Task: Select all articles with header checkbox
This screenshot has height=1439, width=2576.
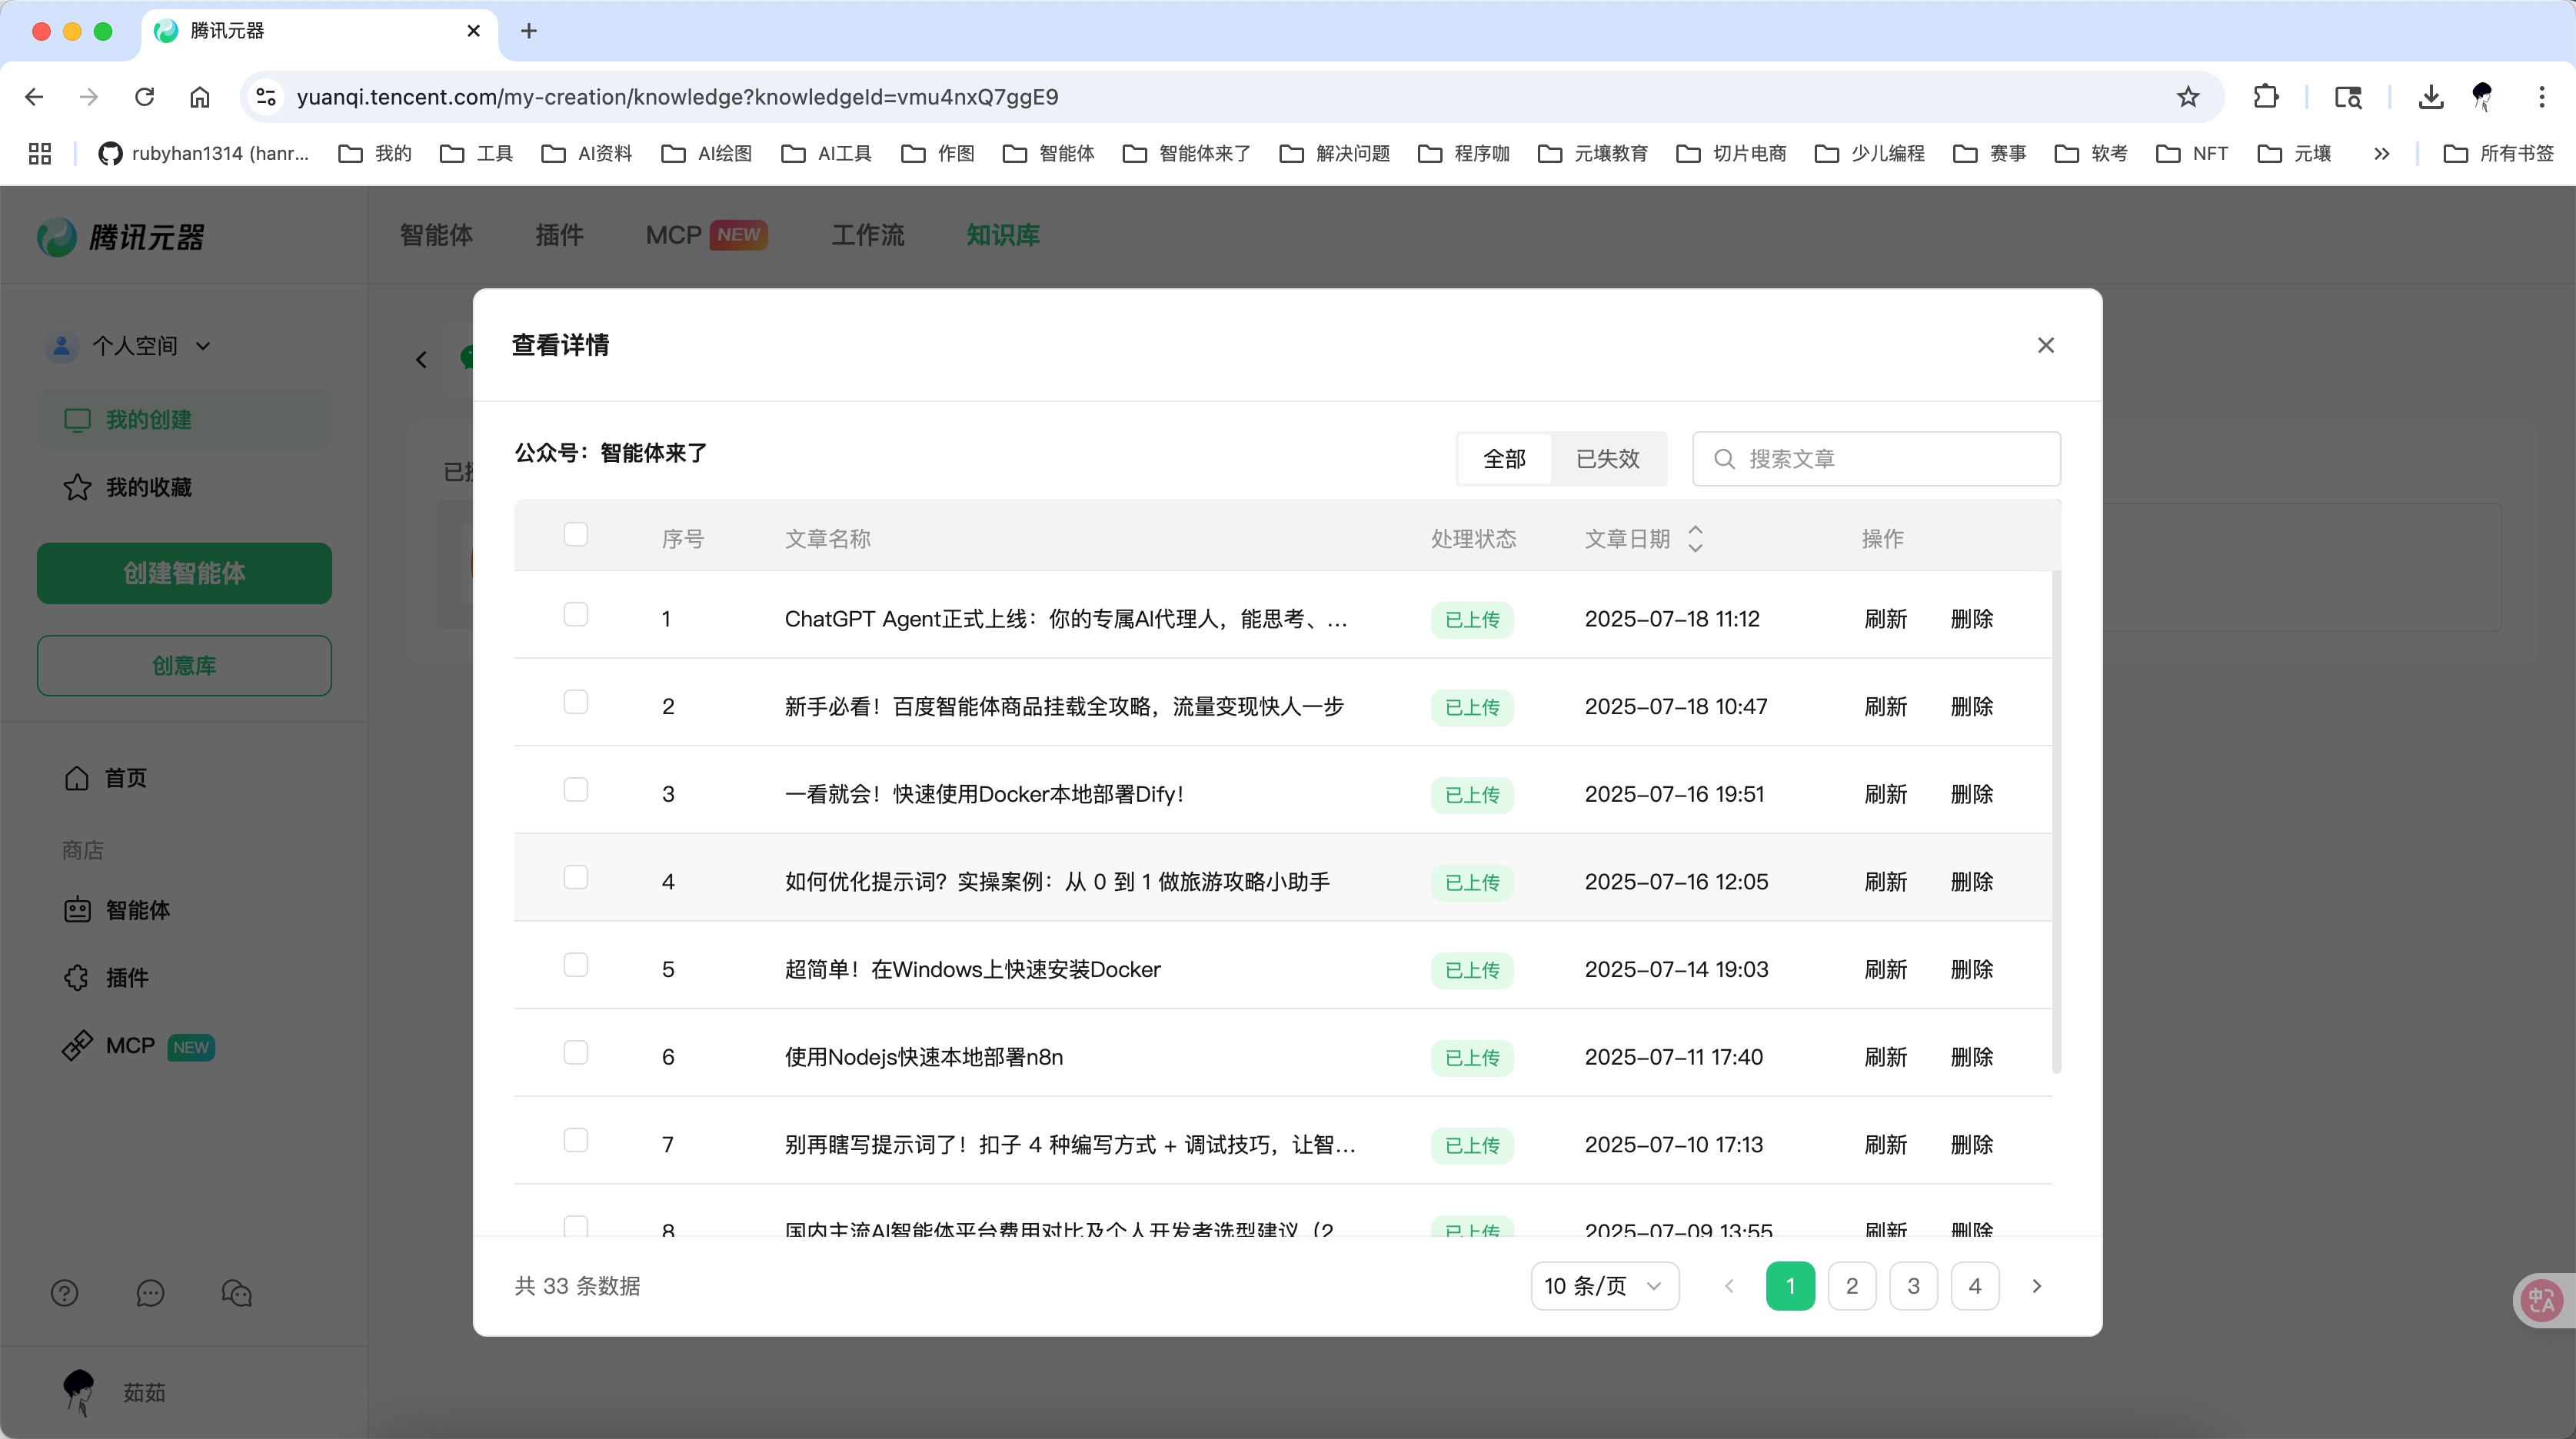Action: pyautogui.click(x=575, y=534)
